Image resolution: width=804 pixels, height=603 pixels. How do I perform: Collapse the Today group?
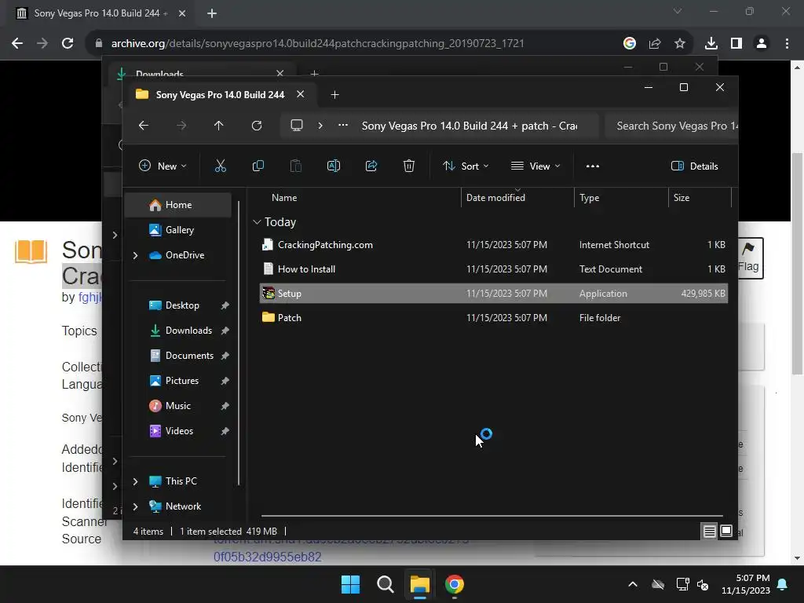pyautogui.click(x=257, y=222)
